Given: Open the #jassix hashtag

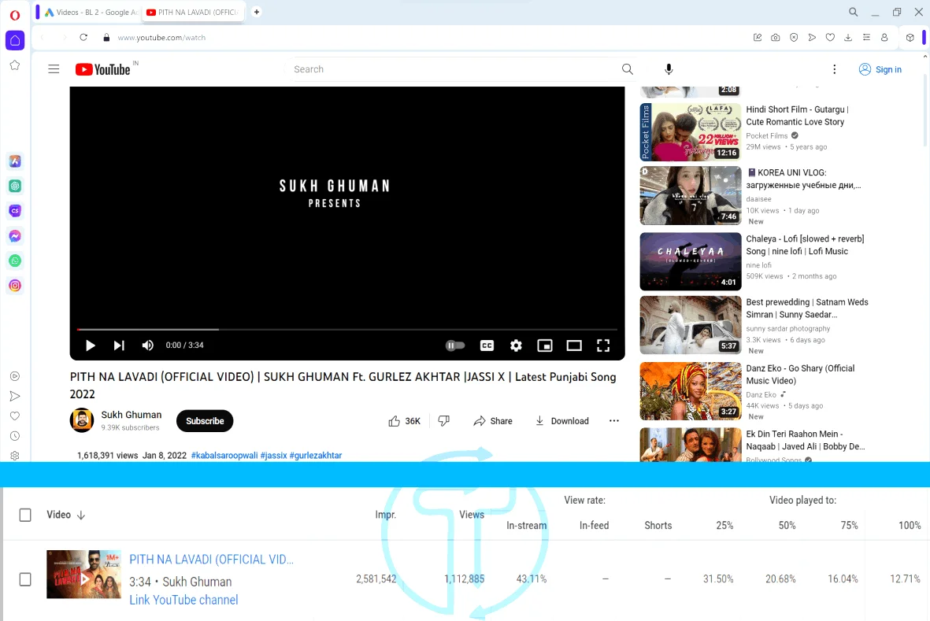Looking at the screenshot, I should (x=273, y=456).
